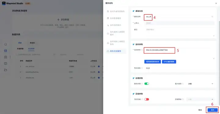
Task: Click the help icon beside 零点坐标
Action: coord(142,68)
